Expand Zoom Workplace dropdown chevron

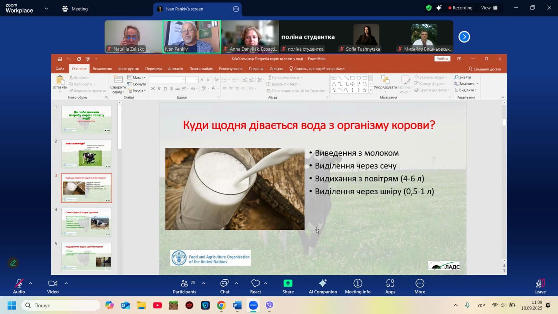47,8
